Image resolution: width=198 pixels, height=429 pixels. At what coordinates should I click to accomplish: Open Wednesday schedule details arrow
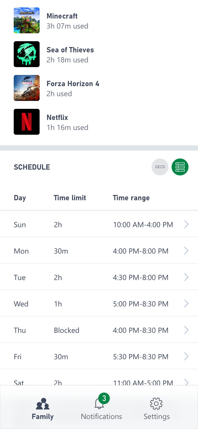pyautogui.click(x=186, y=304)
